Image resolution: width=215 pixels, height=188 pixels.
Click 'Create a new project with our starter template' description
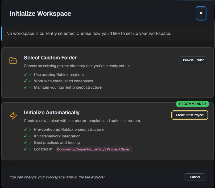[82, 121]
